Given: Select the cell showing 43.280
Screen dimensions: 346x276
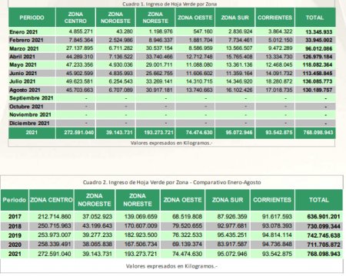Looking at the screenshot, I should click(x=125, y=31).
